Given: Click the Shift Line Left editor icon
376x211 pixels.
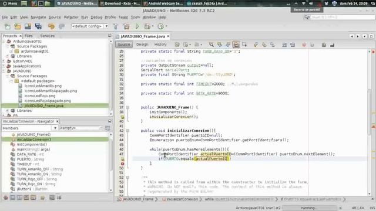Looking at the screenshot, I should click(284, 45).
